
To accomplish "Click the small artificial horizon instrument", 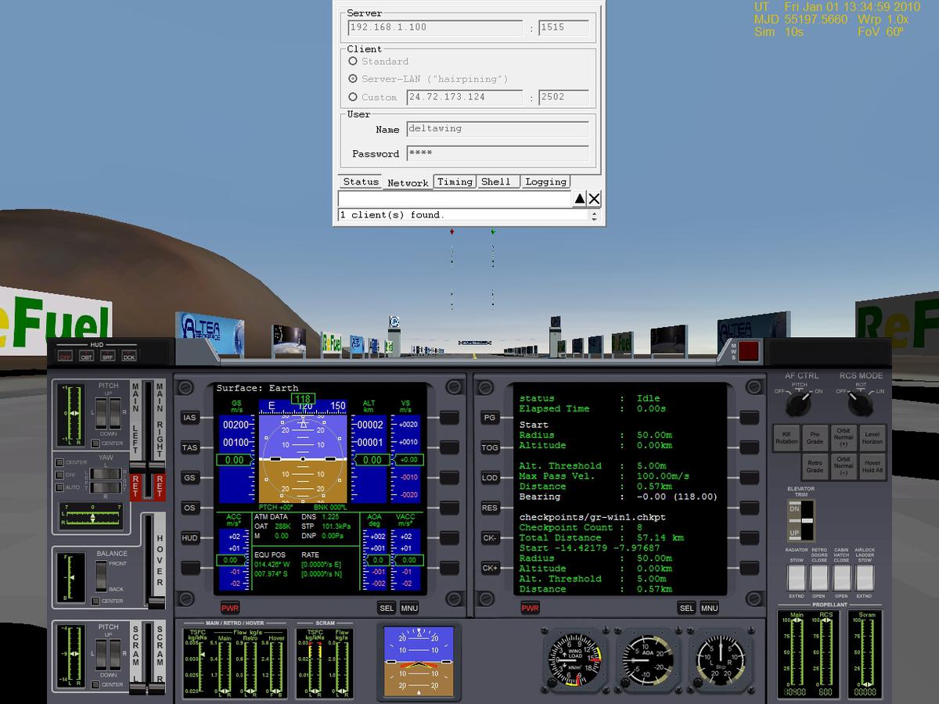I will click(x=419, y=662).
